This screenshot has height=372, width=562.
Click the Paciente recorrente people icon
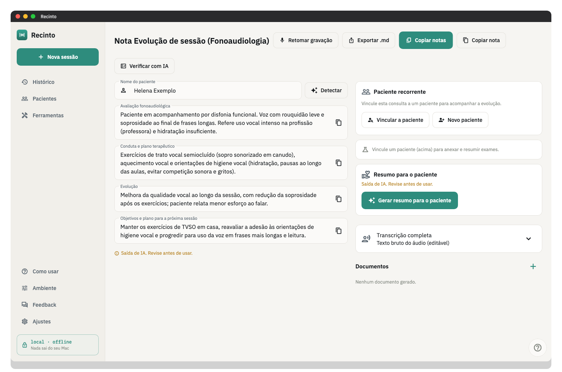point(366,92)
